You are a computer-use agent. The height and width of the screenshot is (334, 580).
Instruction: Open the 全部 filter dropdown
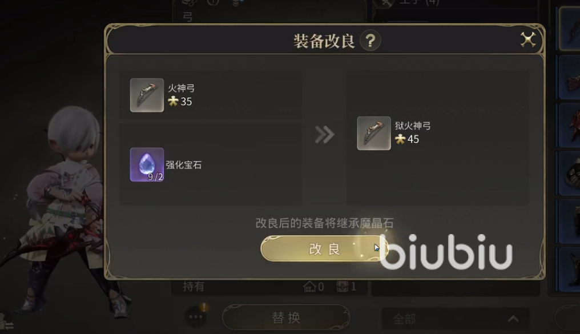pyautogui.click(x=456, y=319)
